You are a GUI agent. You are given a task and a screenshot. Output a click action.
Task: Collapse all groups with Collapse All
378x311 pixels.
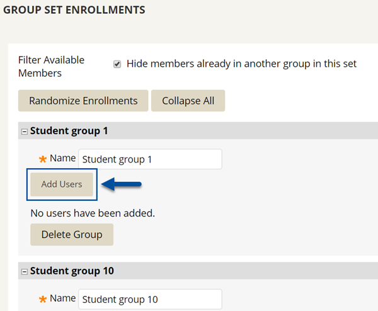(188, 101)
